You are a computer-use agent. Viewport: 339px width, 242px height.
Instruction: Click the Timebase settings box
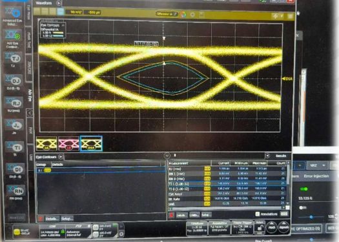click(x=197, y=228)
